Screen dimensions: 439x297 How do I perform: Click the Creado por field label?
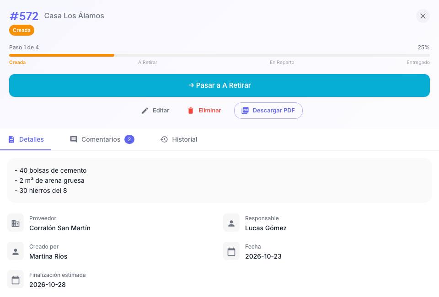(44, 247)
